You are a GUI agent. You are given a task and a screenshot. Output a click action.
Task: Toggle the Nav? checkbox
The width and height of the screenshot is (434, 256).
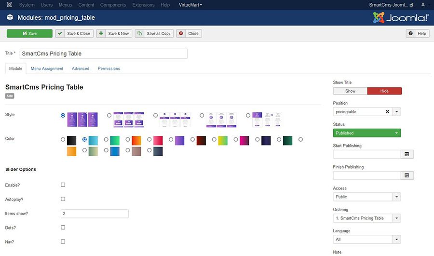63,242
